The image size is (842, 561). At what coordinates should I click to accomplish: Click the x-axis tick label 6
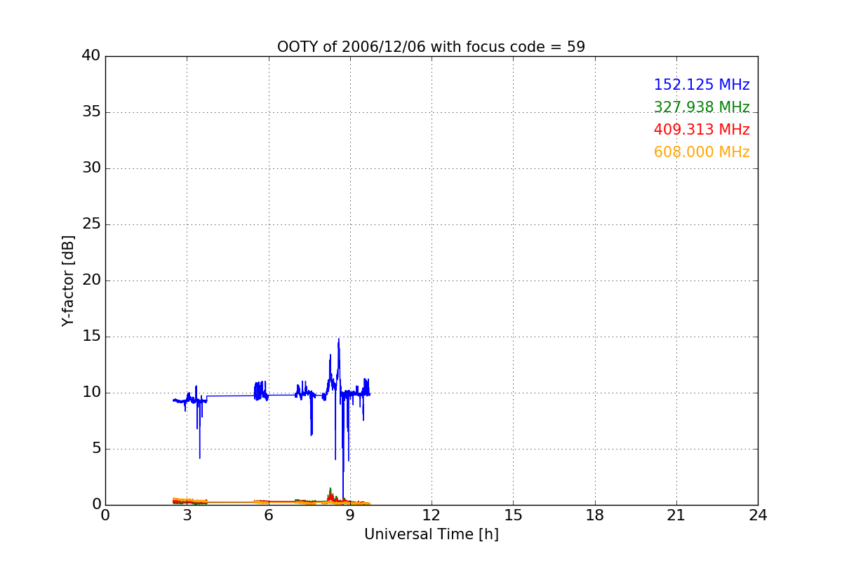[268, 515]
